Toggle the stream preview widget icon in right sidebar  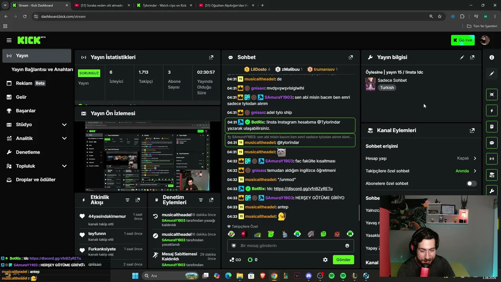click(x=492, y=94)
